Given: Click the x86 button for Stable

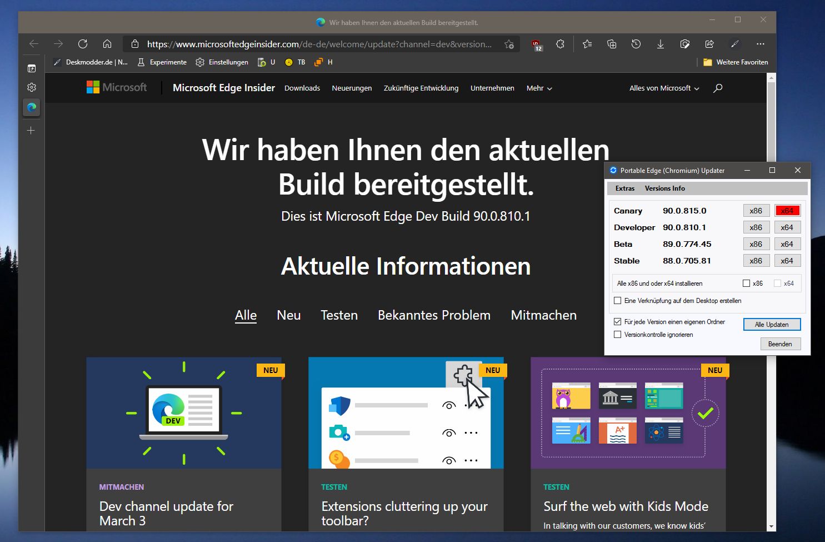Looking at the screenshot, I should tap(756, 261).
